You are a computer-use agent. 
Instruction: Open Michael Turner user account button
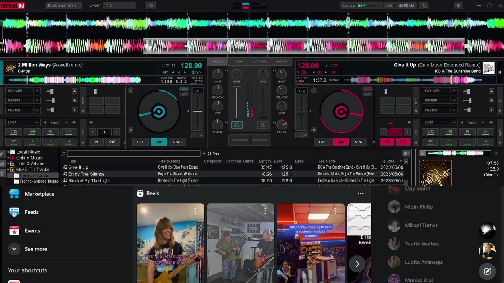point(63,6)
